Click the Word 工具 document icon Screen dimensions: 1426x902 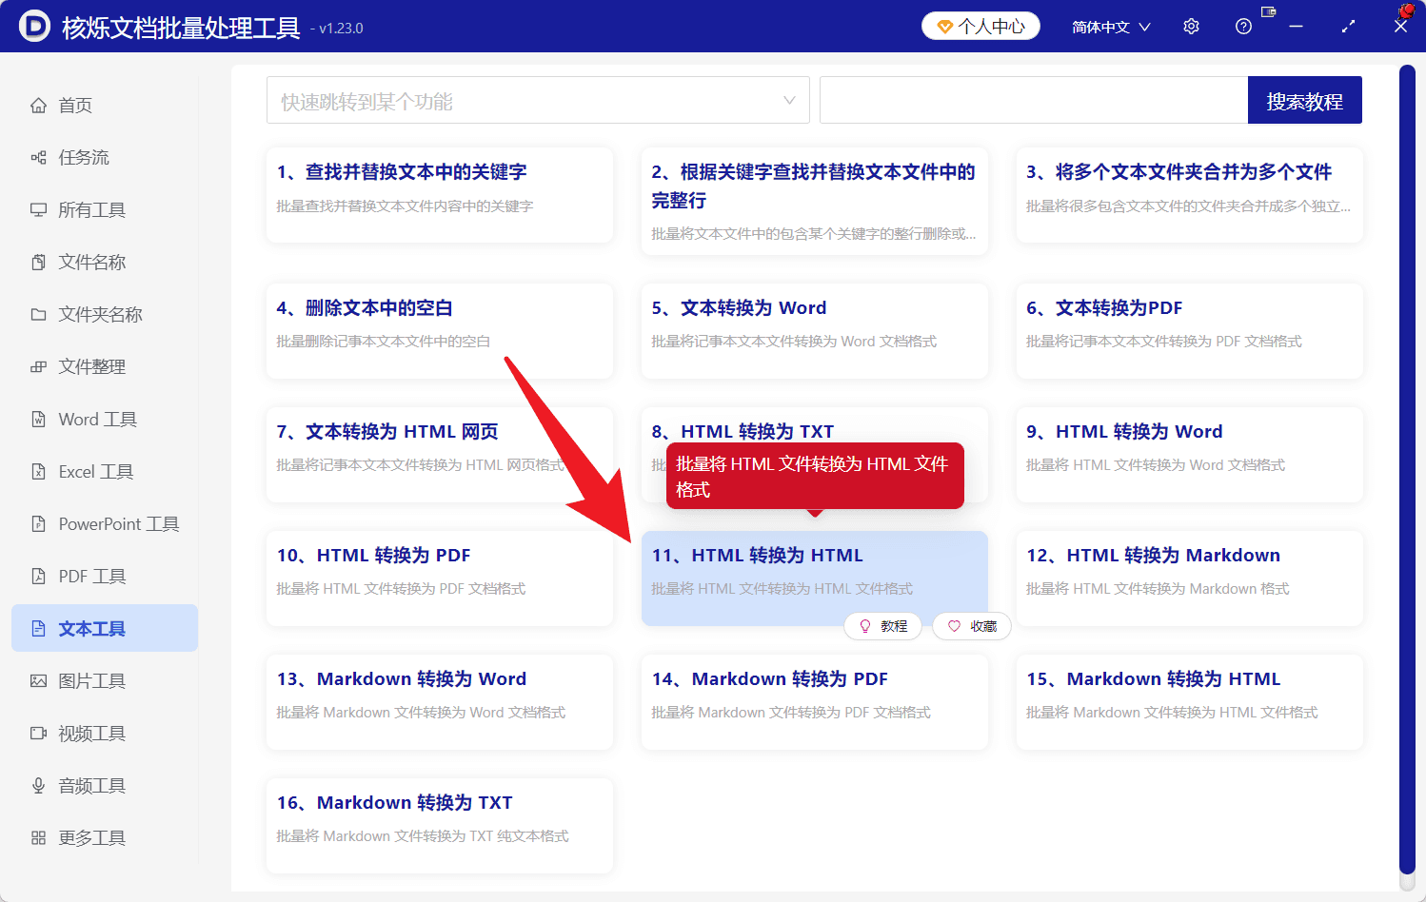tap(38, 419)
